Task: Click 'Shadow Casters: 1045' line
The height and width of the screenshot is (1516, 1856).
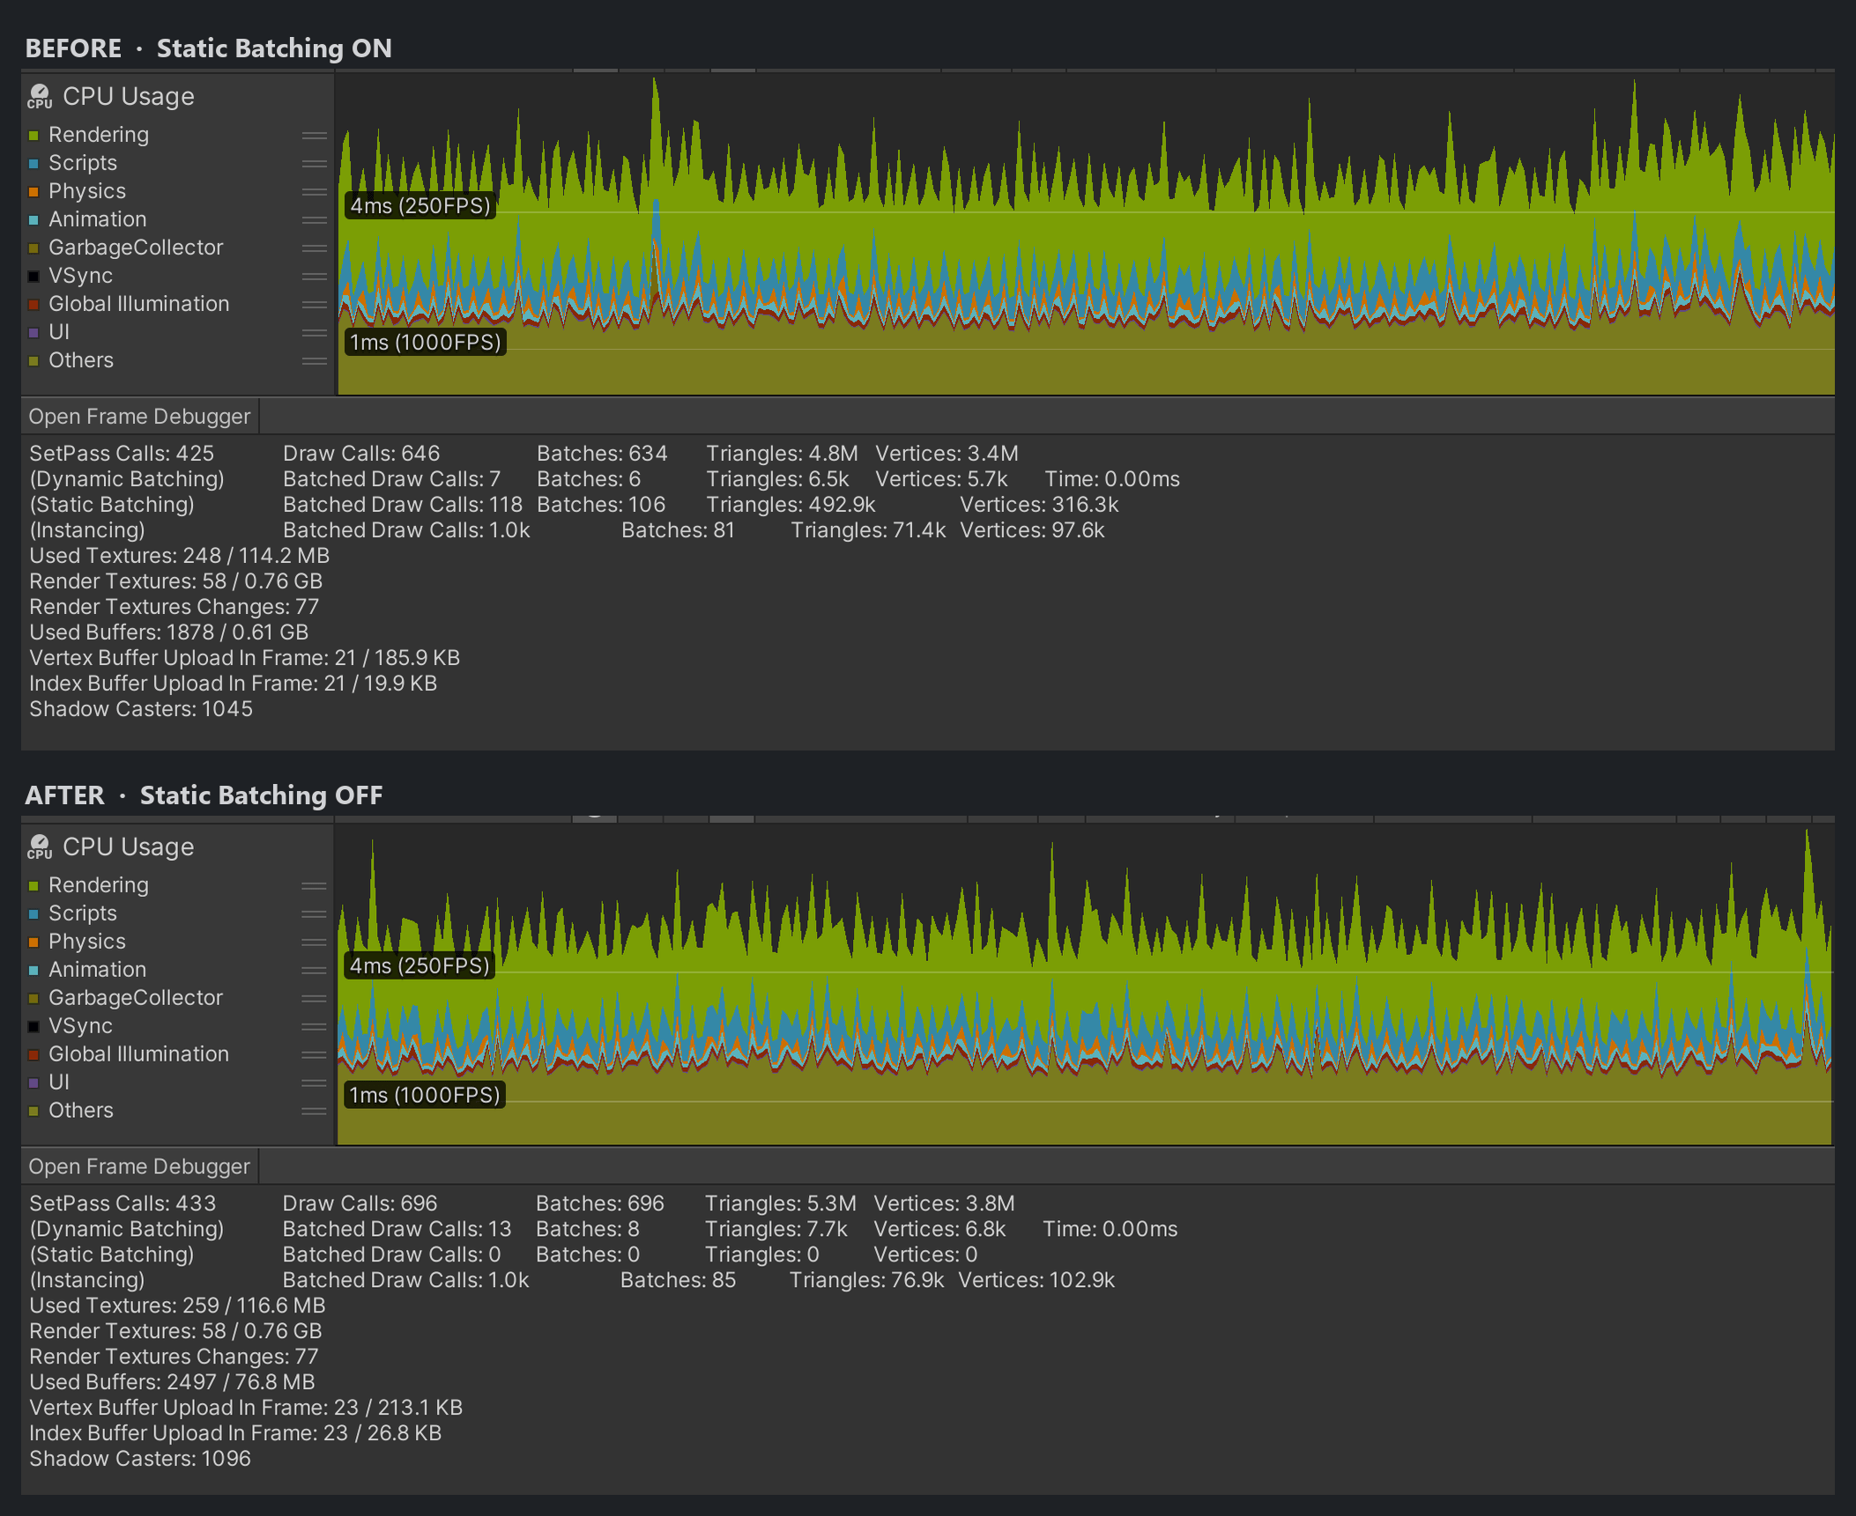Action: tap(141, 709)
